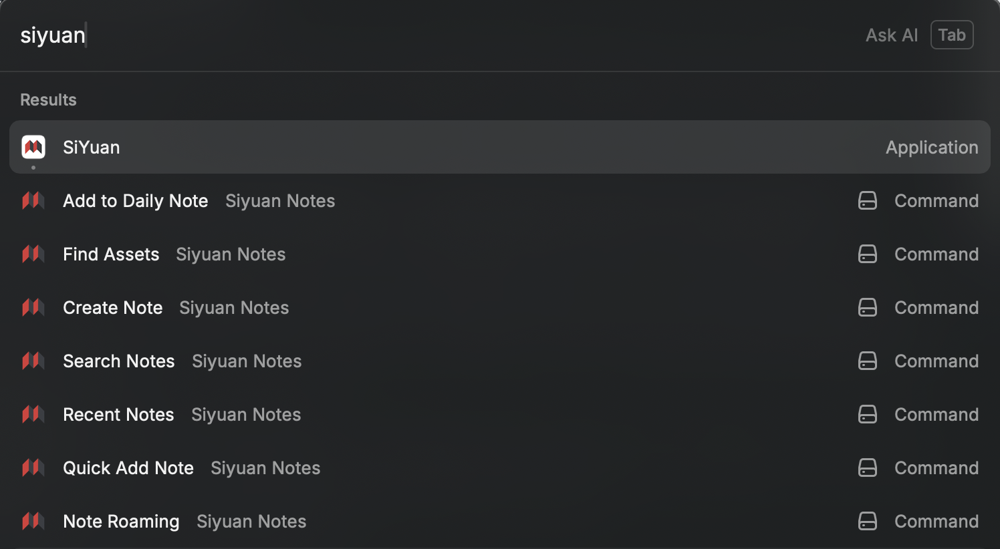Click the Add to Daily Note icon
Image resolution: width=1000 pixels, height=549 pixels.
point(33,200)
